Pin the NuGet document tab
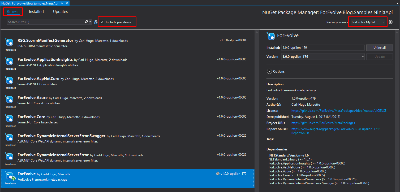 tap(62, 3)
